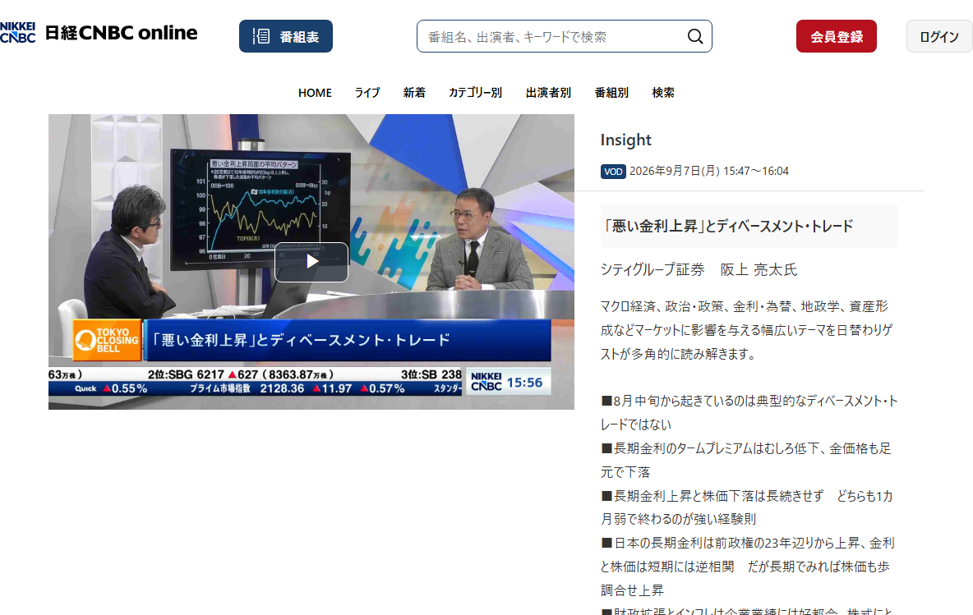Play the Insight video

(311, 262)
